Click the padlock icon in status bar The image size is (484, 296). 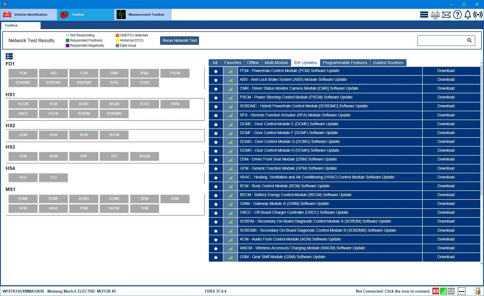tap(477, 291)
